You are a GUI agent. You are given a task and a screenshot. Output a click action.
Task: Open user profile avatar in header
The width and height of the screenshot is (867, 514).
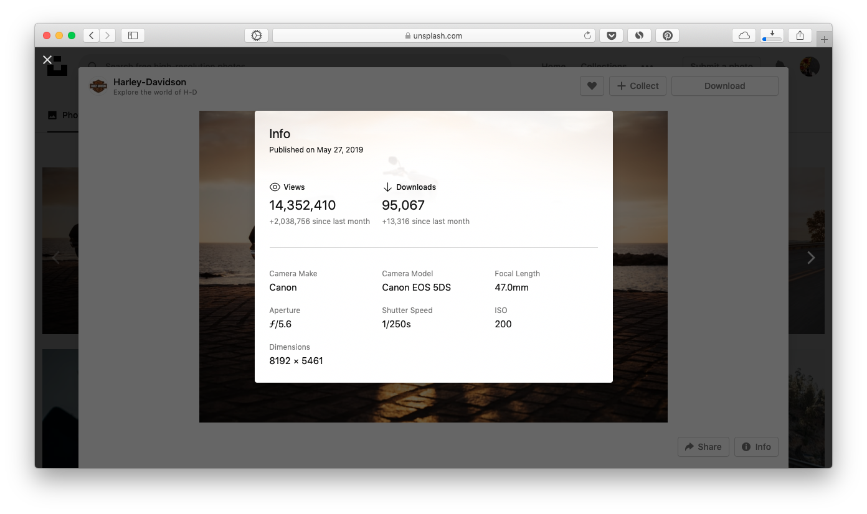click(x=810, y=66)
